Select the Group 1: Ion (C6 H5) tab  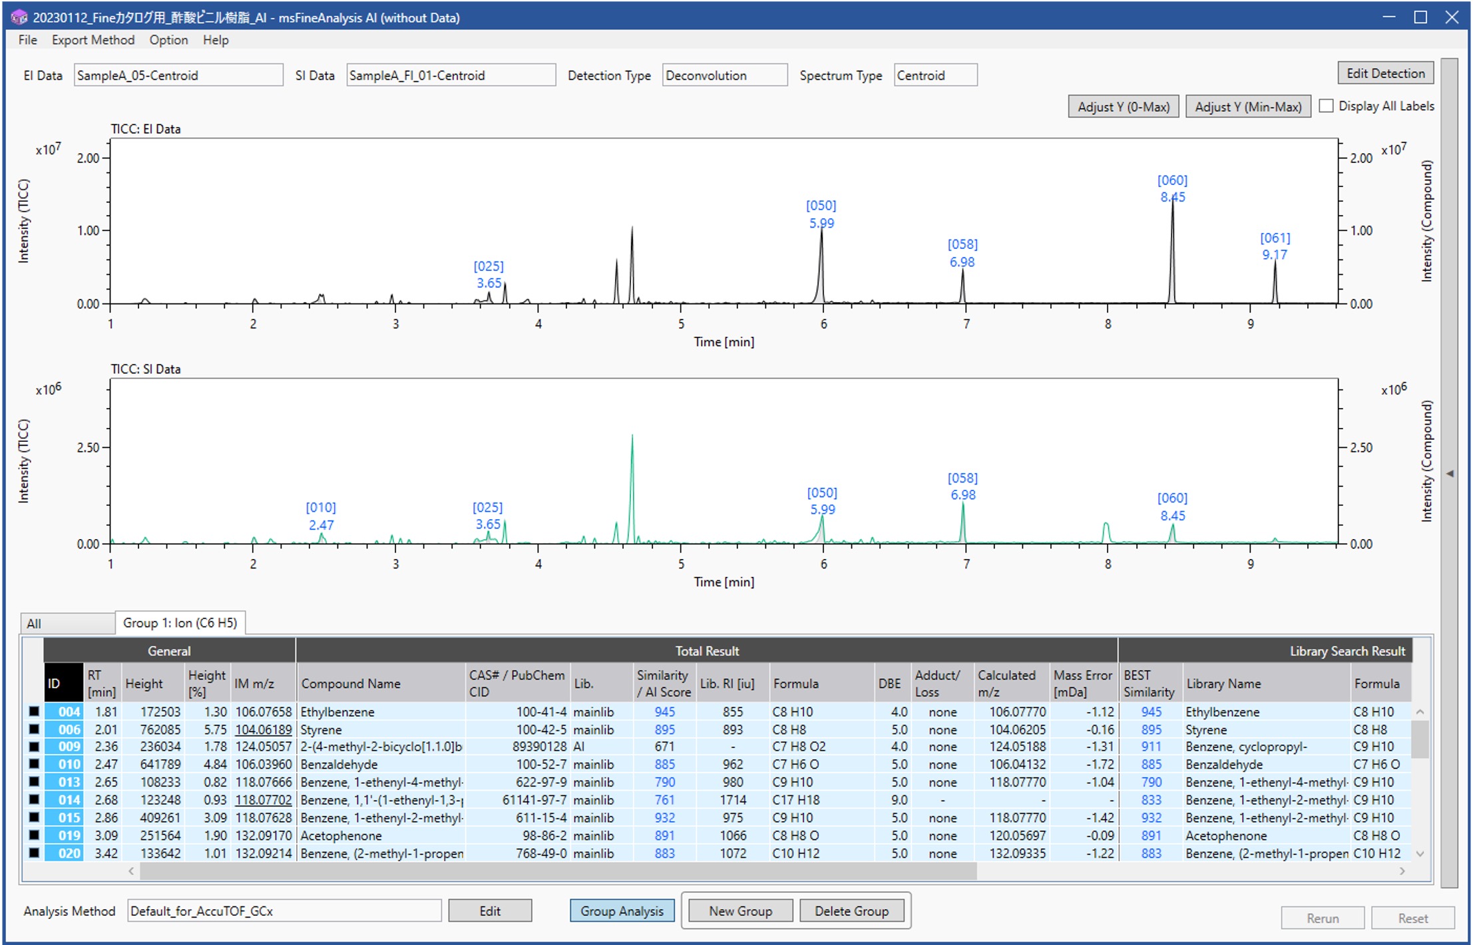coord(180,623)
